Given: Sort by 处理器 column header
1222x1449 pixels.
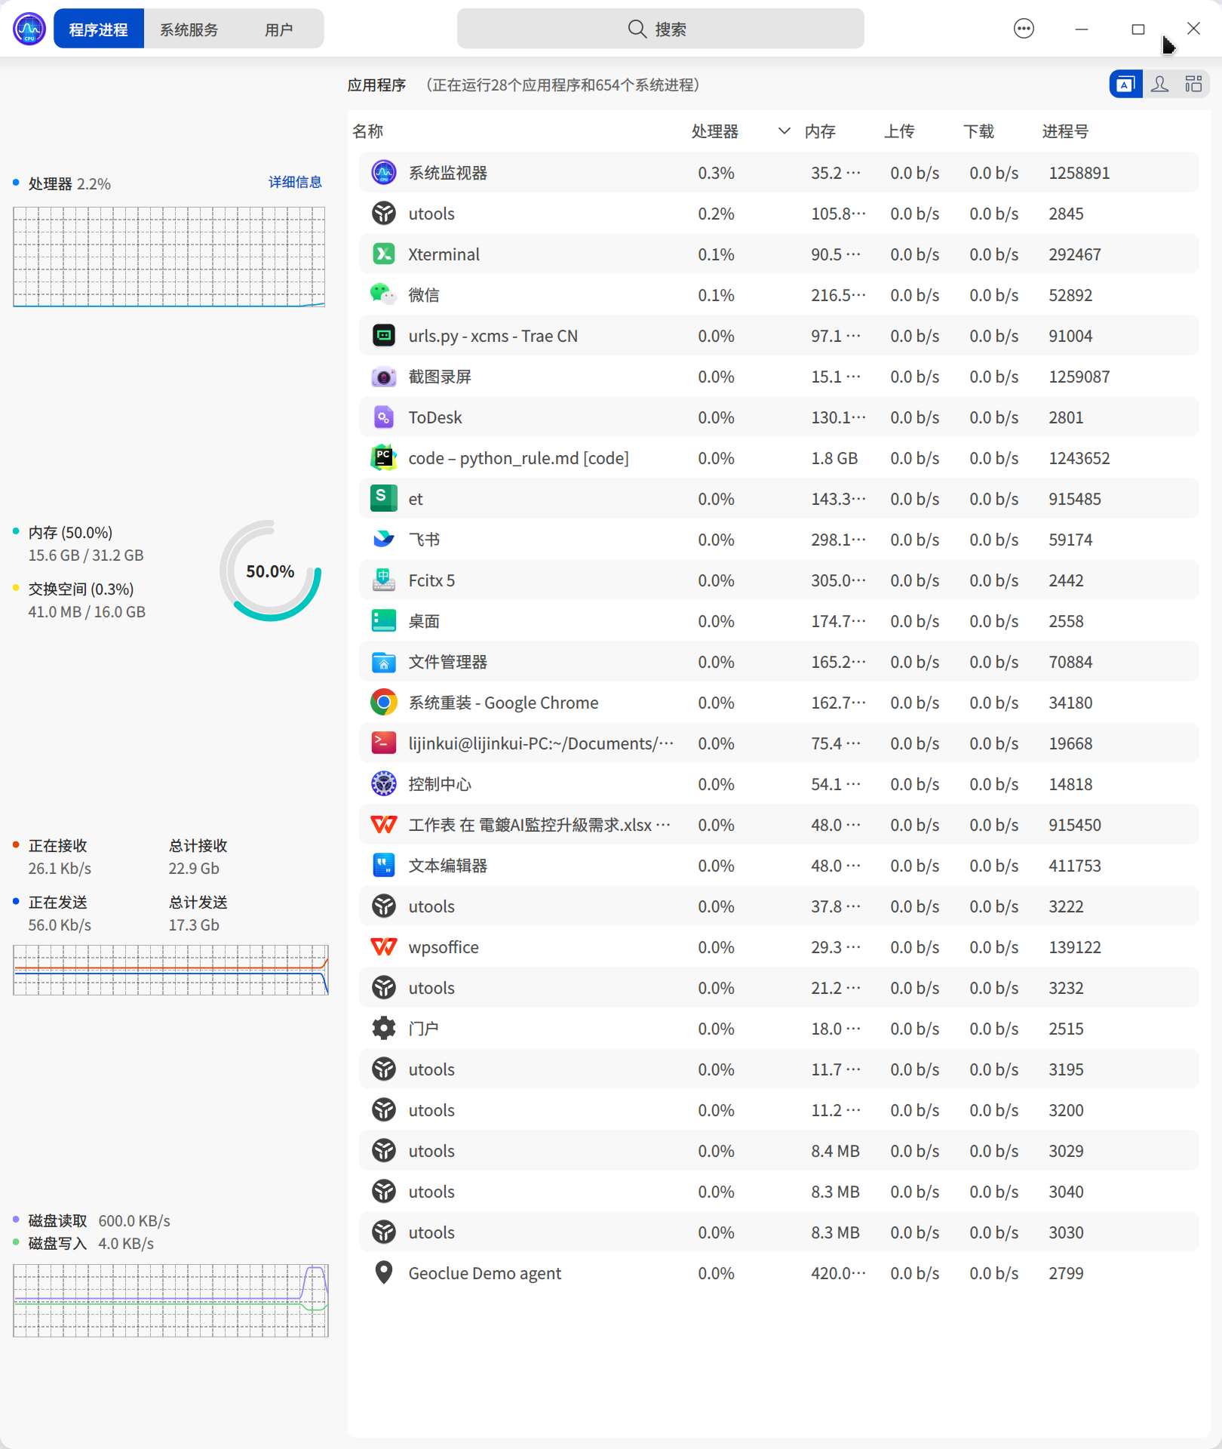Looking at the screenshot, I should [x=715, y=131].
